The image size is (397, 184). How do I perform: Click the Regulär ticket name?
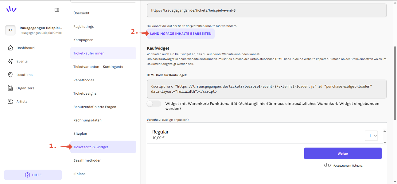tap(161, 132)
